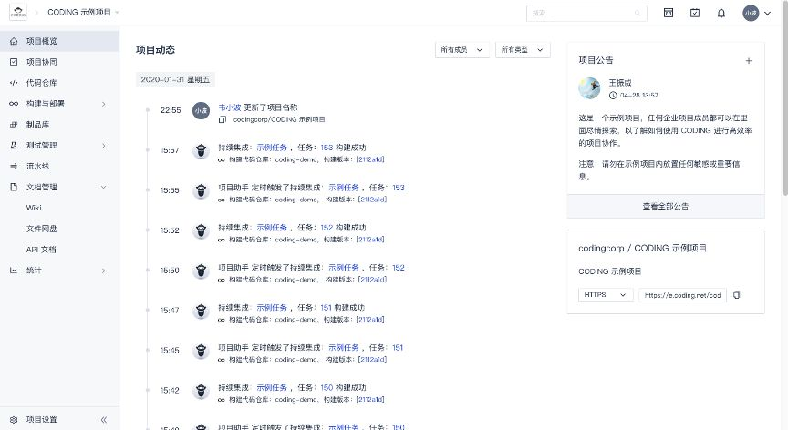The image size is (788, 430).
Task: Click the CODING logo icon
Action: [18, 13]
